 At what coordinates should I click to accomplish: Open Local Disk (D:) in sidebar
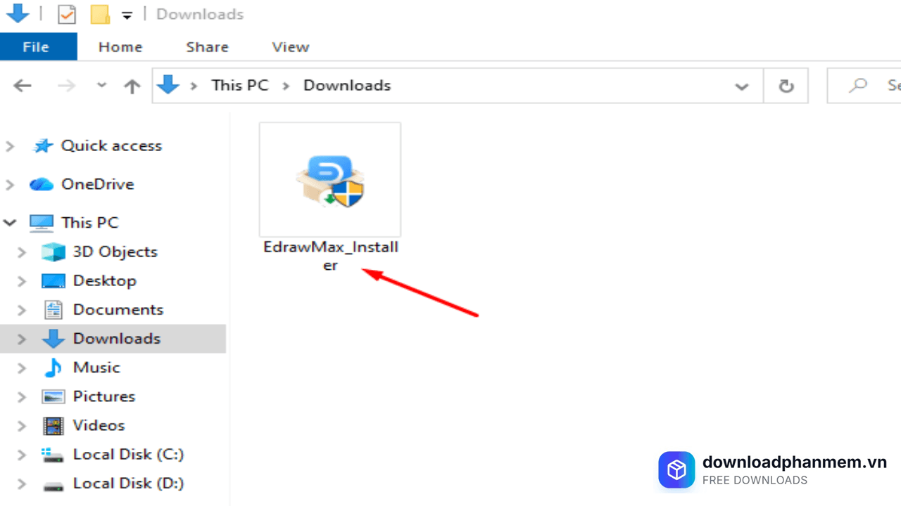coord(128,483)
